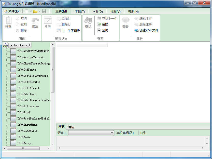Click the Delete (删除) X icon

(18, 30)
